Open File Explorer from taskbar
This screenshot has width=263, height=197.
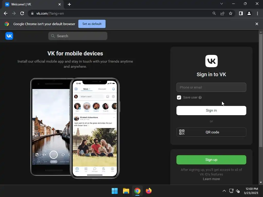126,191
